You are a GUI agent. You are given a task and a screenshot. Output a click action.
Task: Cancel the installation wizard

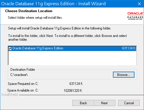(129, 103)
